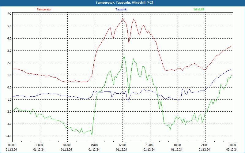
Task: Click the '01.12.24' date under '21:00'
Action: (x=204, y=149)
